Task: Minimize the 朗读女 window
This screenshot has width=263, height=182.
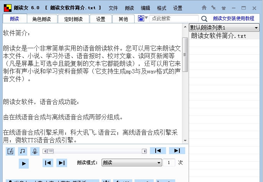Action: (x=233, y=8)
